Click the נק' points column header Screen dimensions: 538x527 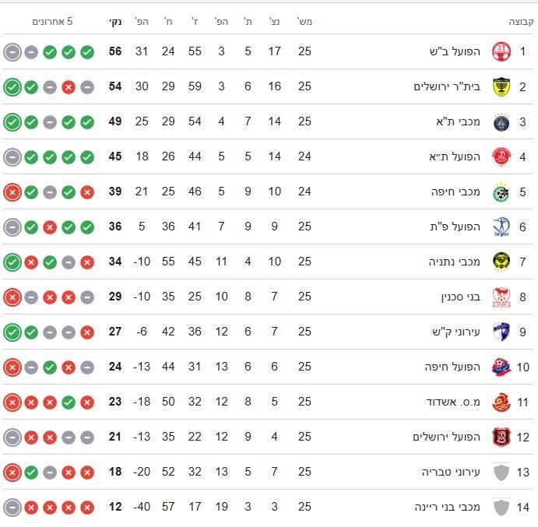[x=114, y=22]
